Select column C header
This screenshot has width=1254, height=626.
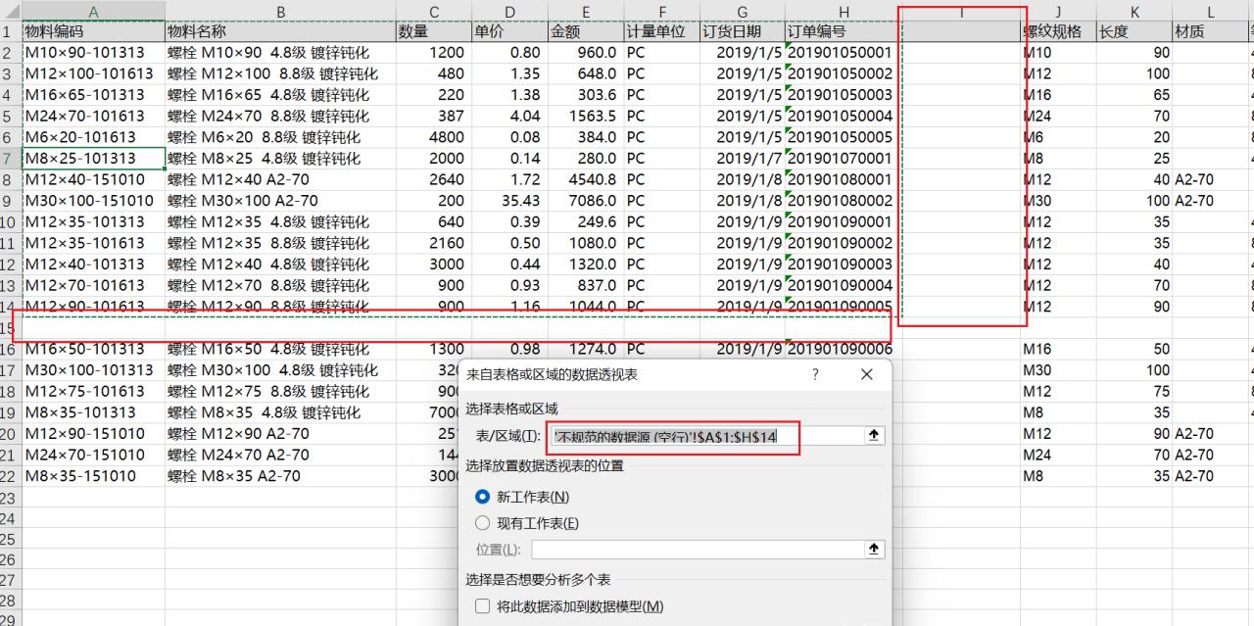click(433, 11)
